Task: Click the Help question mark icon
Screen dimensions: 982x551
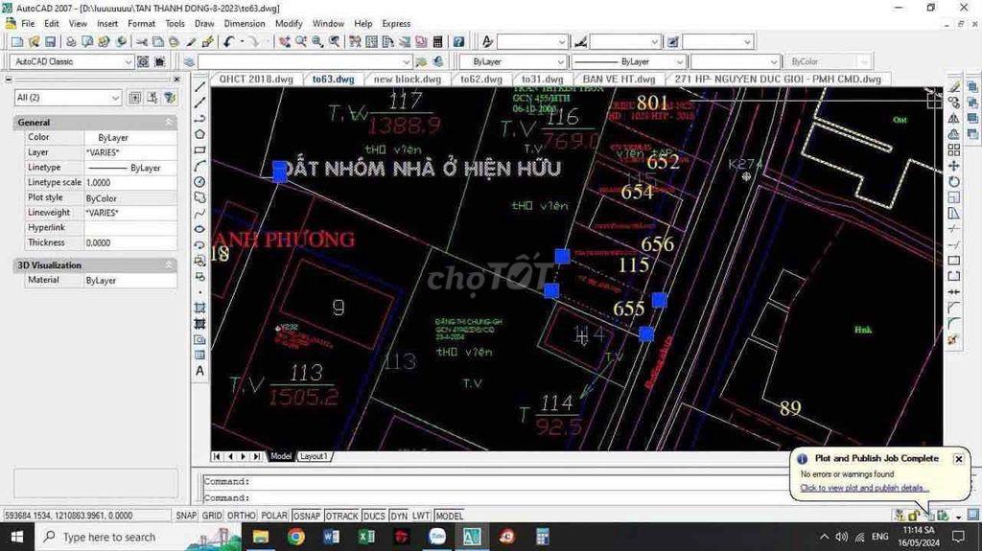Action: coord(459,42)
